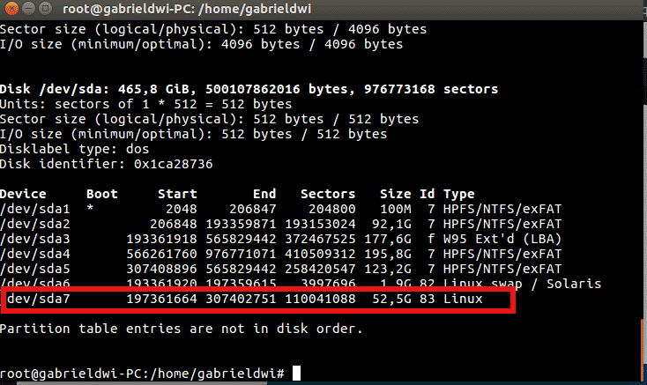Click the size '92,1G' in the sda2 row
The height and width of the screenshot is (385, 647).
tap(391, 224)
